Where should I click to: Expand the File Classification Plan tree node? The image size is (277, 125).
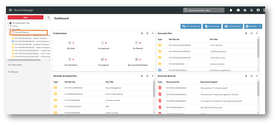8,23
